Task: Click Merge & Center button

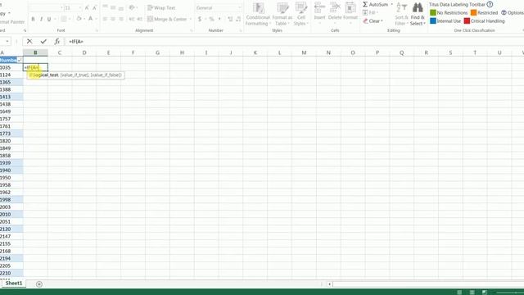Action: (x=167, y=19)
